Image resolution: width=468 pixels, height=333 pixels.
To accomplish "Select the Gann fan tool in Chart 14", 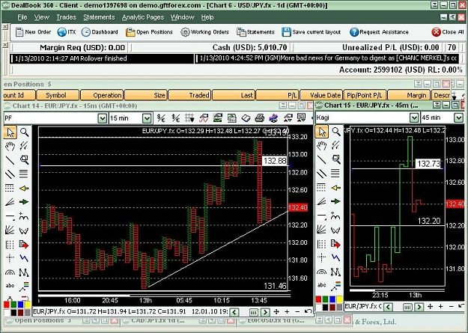I will [x=10, y=230].
